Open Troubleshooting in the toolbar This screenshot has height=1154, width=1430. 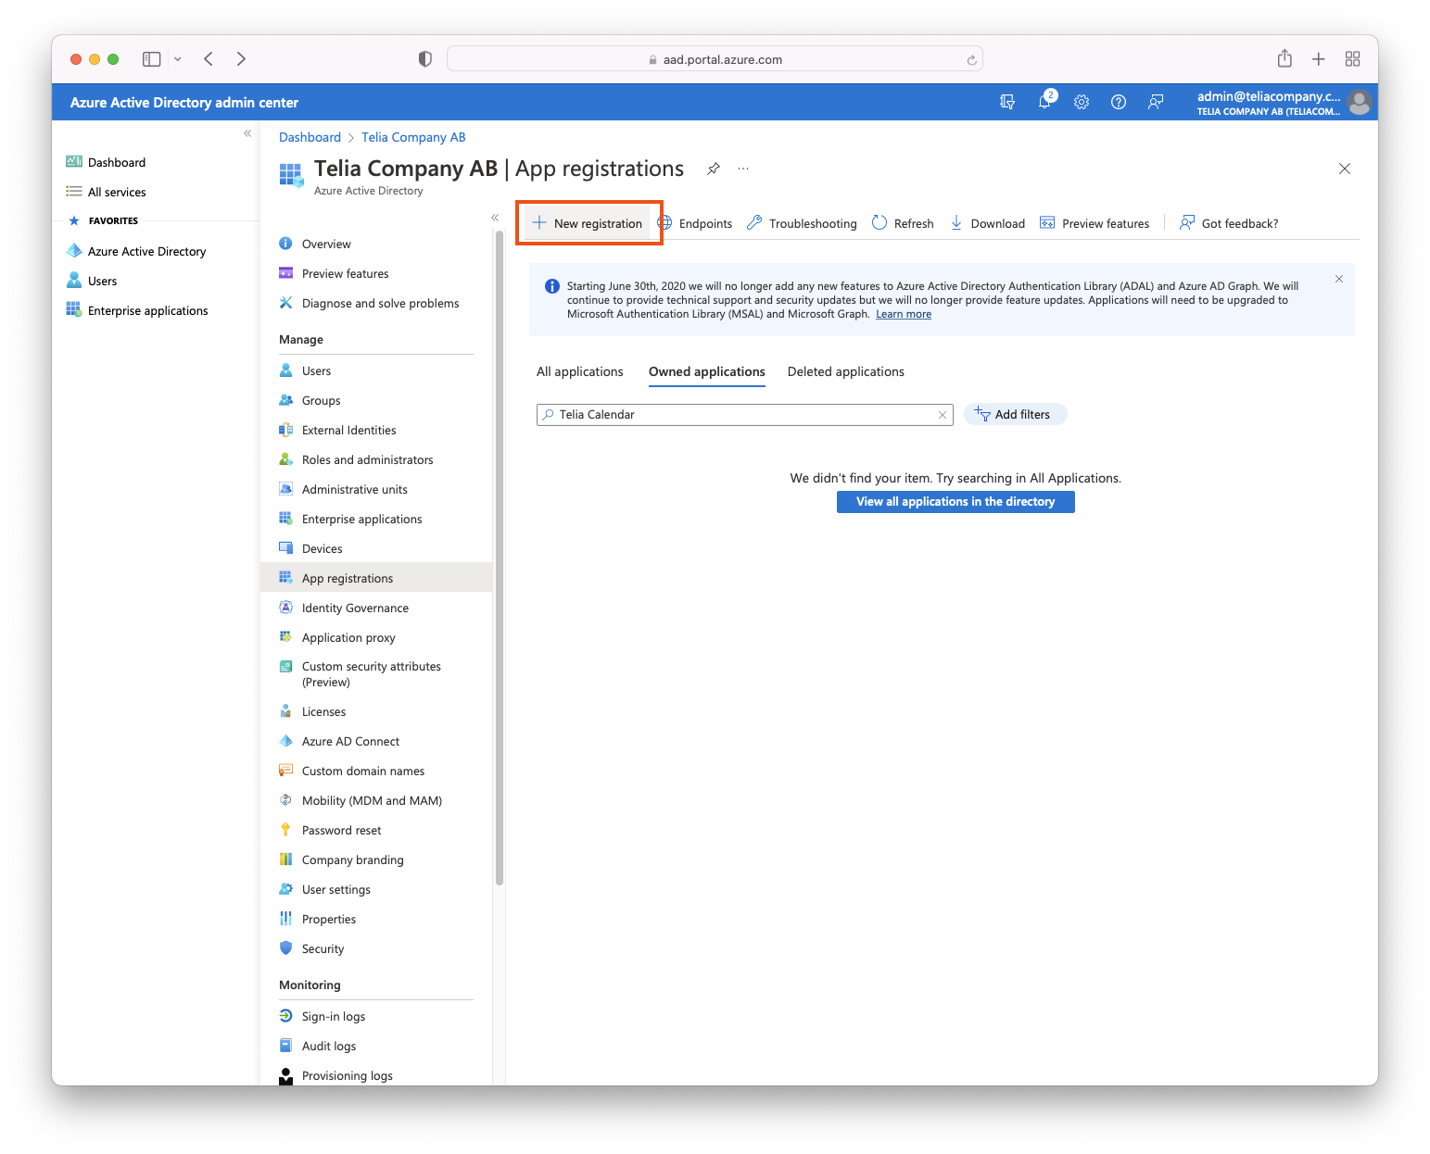click(x=803, y=223)
